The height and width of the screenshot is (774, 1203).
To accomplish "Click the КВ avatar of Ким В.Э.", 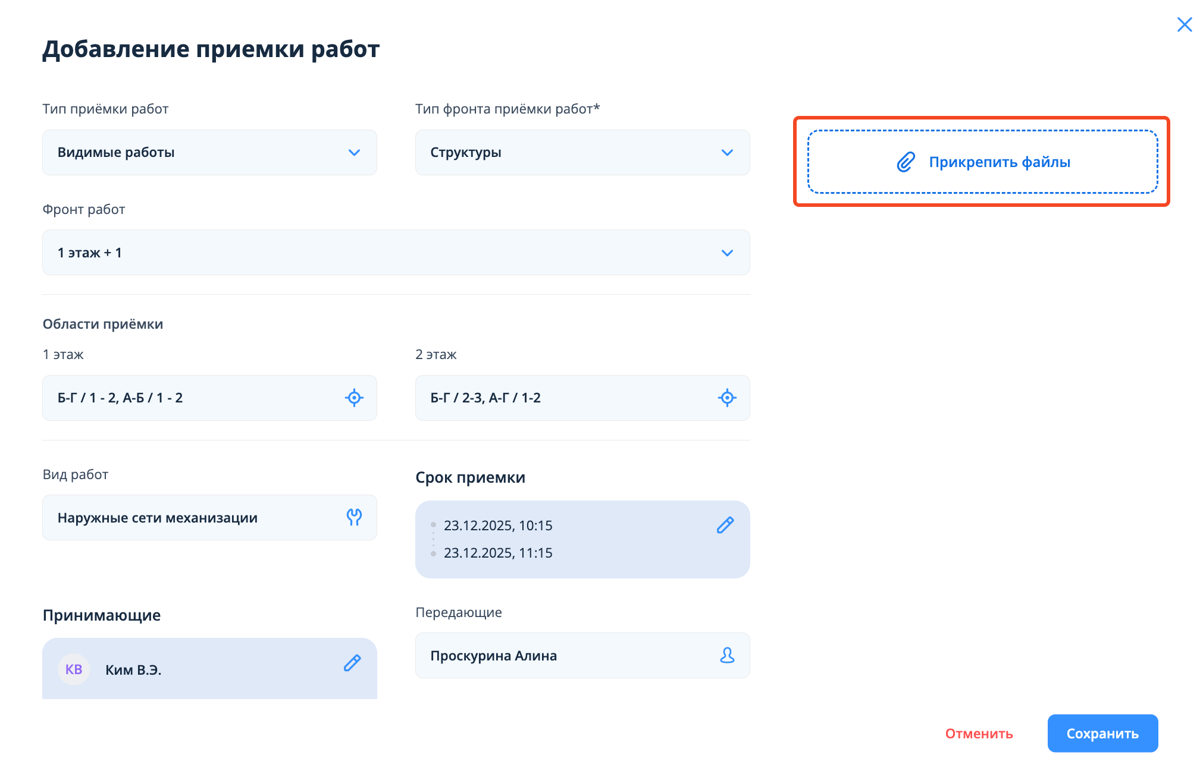I will [x=74, y=669].
